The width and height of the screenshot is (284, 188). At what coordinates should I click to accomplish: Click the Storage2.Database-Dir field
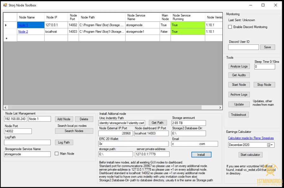click(x=188, y=133)
